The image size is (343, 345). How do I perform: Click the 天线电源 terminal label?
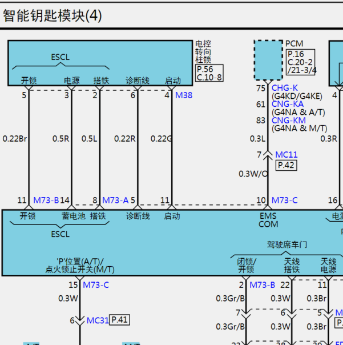[x=329, y=266]
